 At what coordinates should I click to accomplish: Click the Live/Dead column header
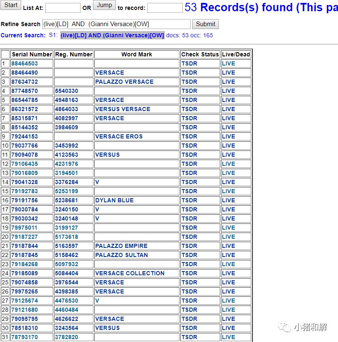click(x=236, y=54)
